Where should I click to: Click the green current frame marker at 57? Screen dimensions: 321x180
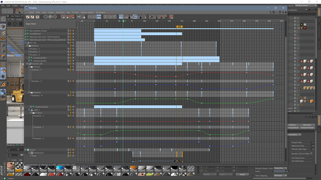[x=123, y=21]
